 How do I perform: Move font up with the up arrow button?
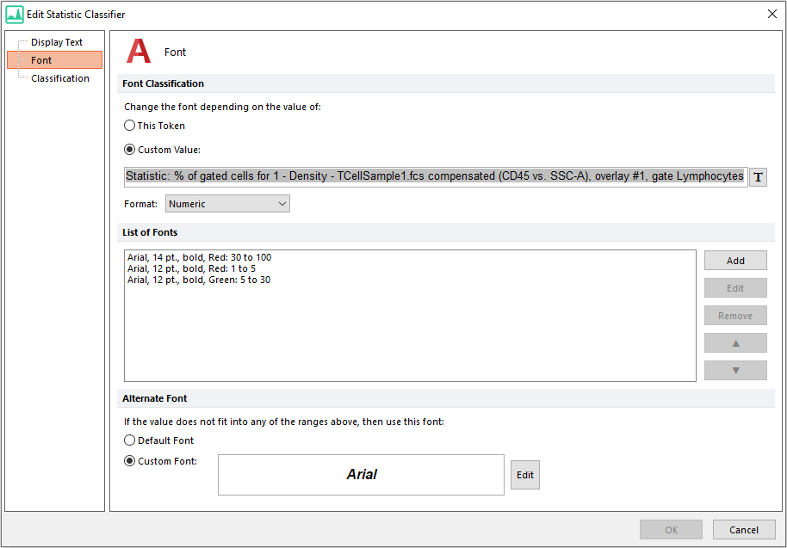(x=735, y=343)
